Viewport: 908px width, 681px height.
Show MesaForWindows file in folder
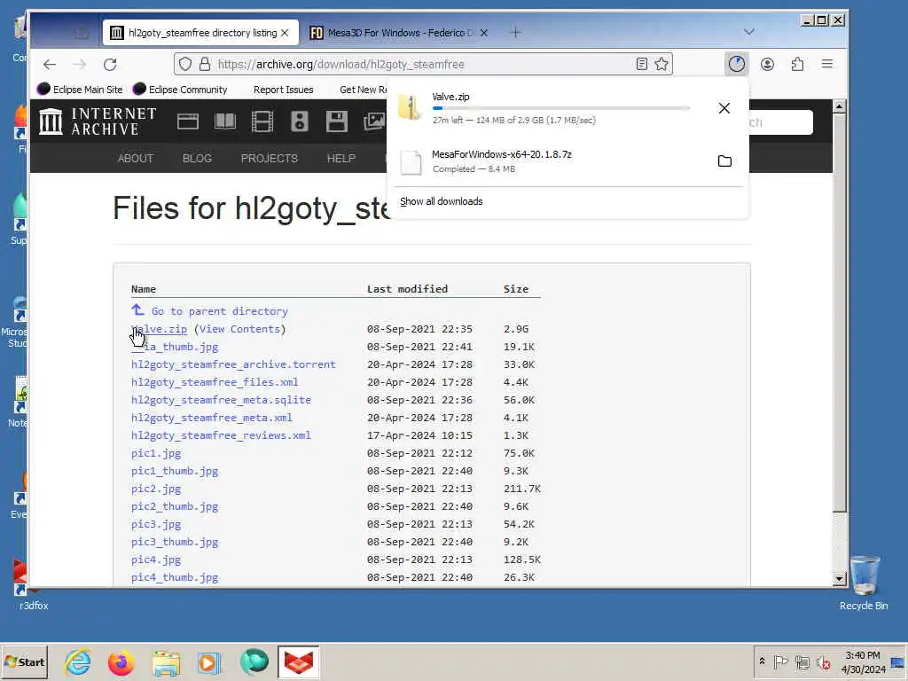pyautogui.click(x=724, y=161)
